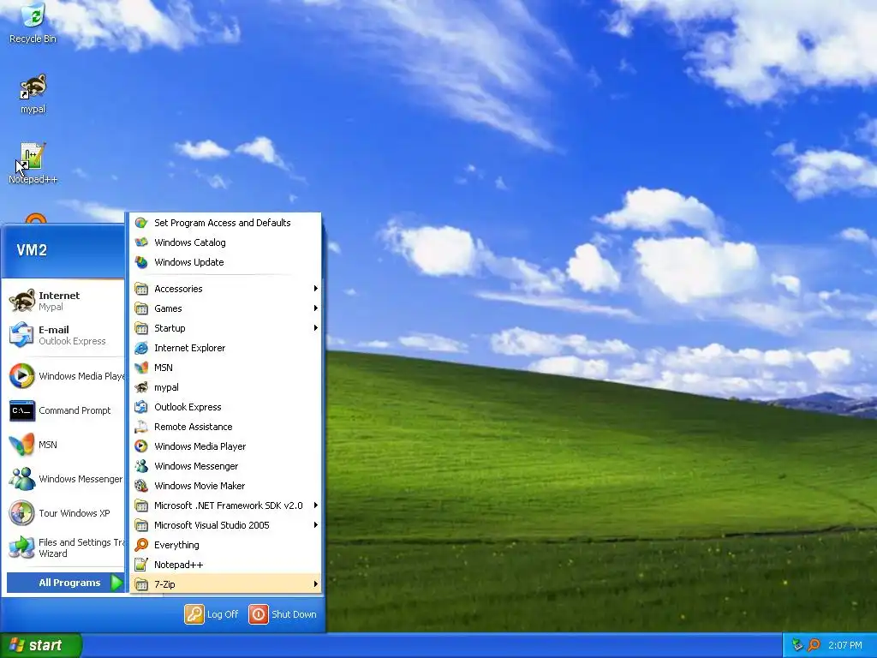This screenshot has width=877, height=658.
Task: Open Windows Catalog
Action: point(226,242)
